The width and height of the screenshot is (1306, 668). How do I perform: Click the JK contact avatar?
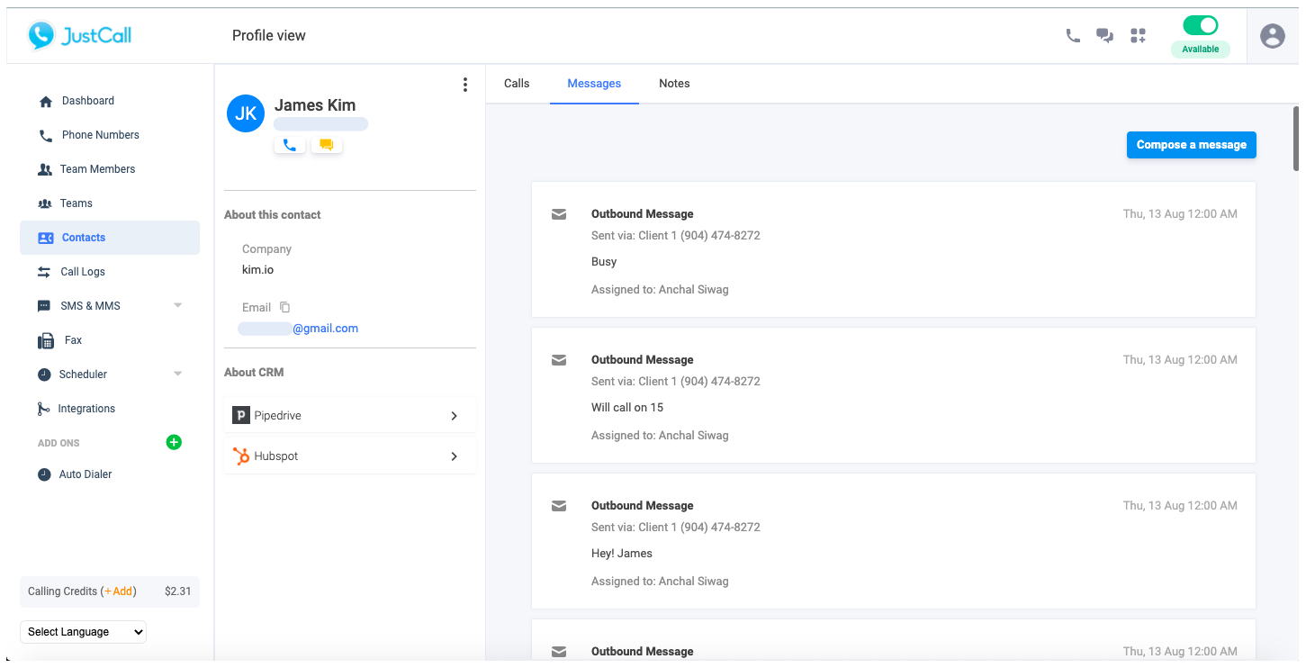246,113
